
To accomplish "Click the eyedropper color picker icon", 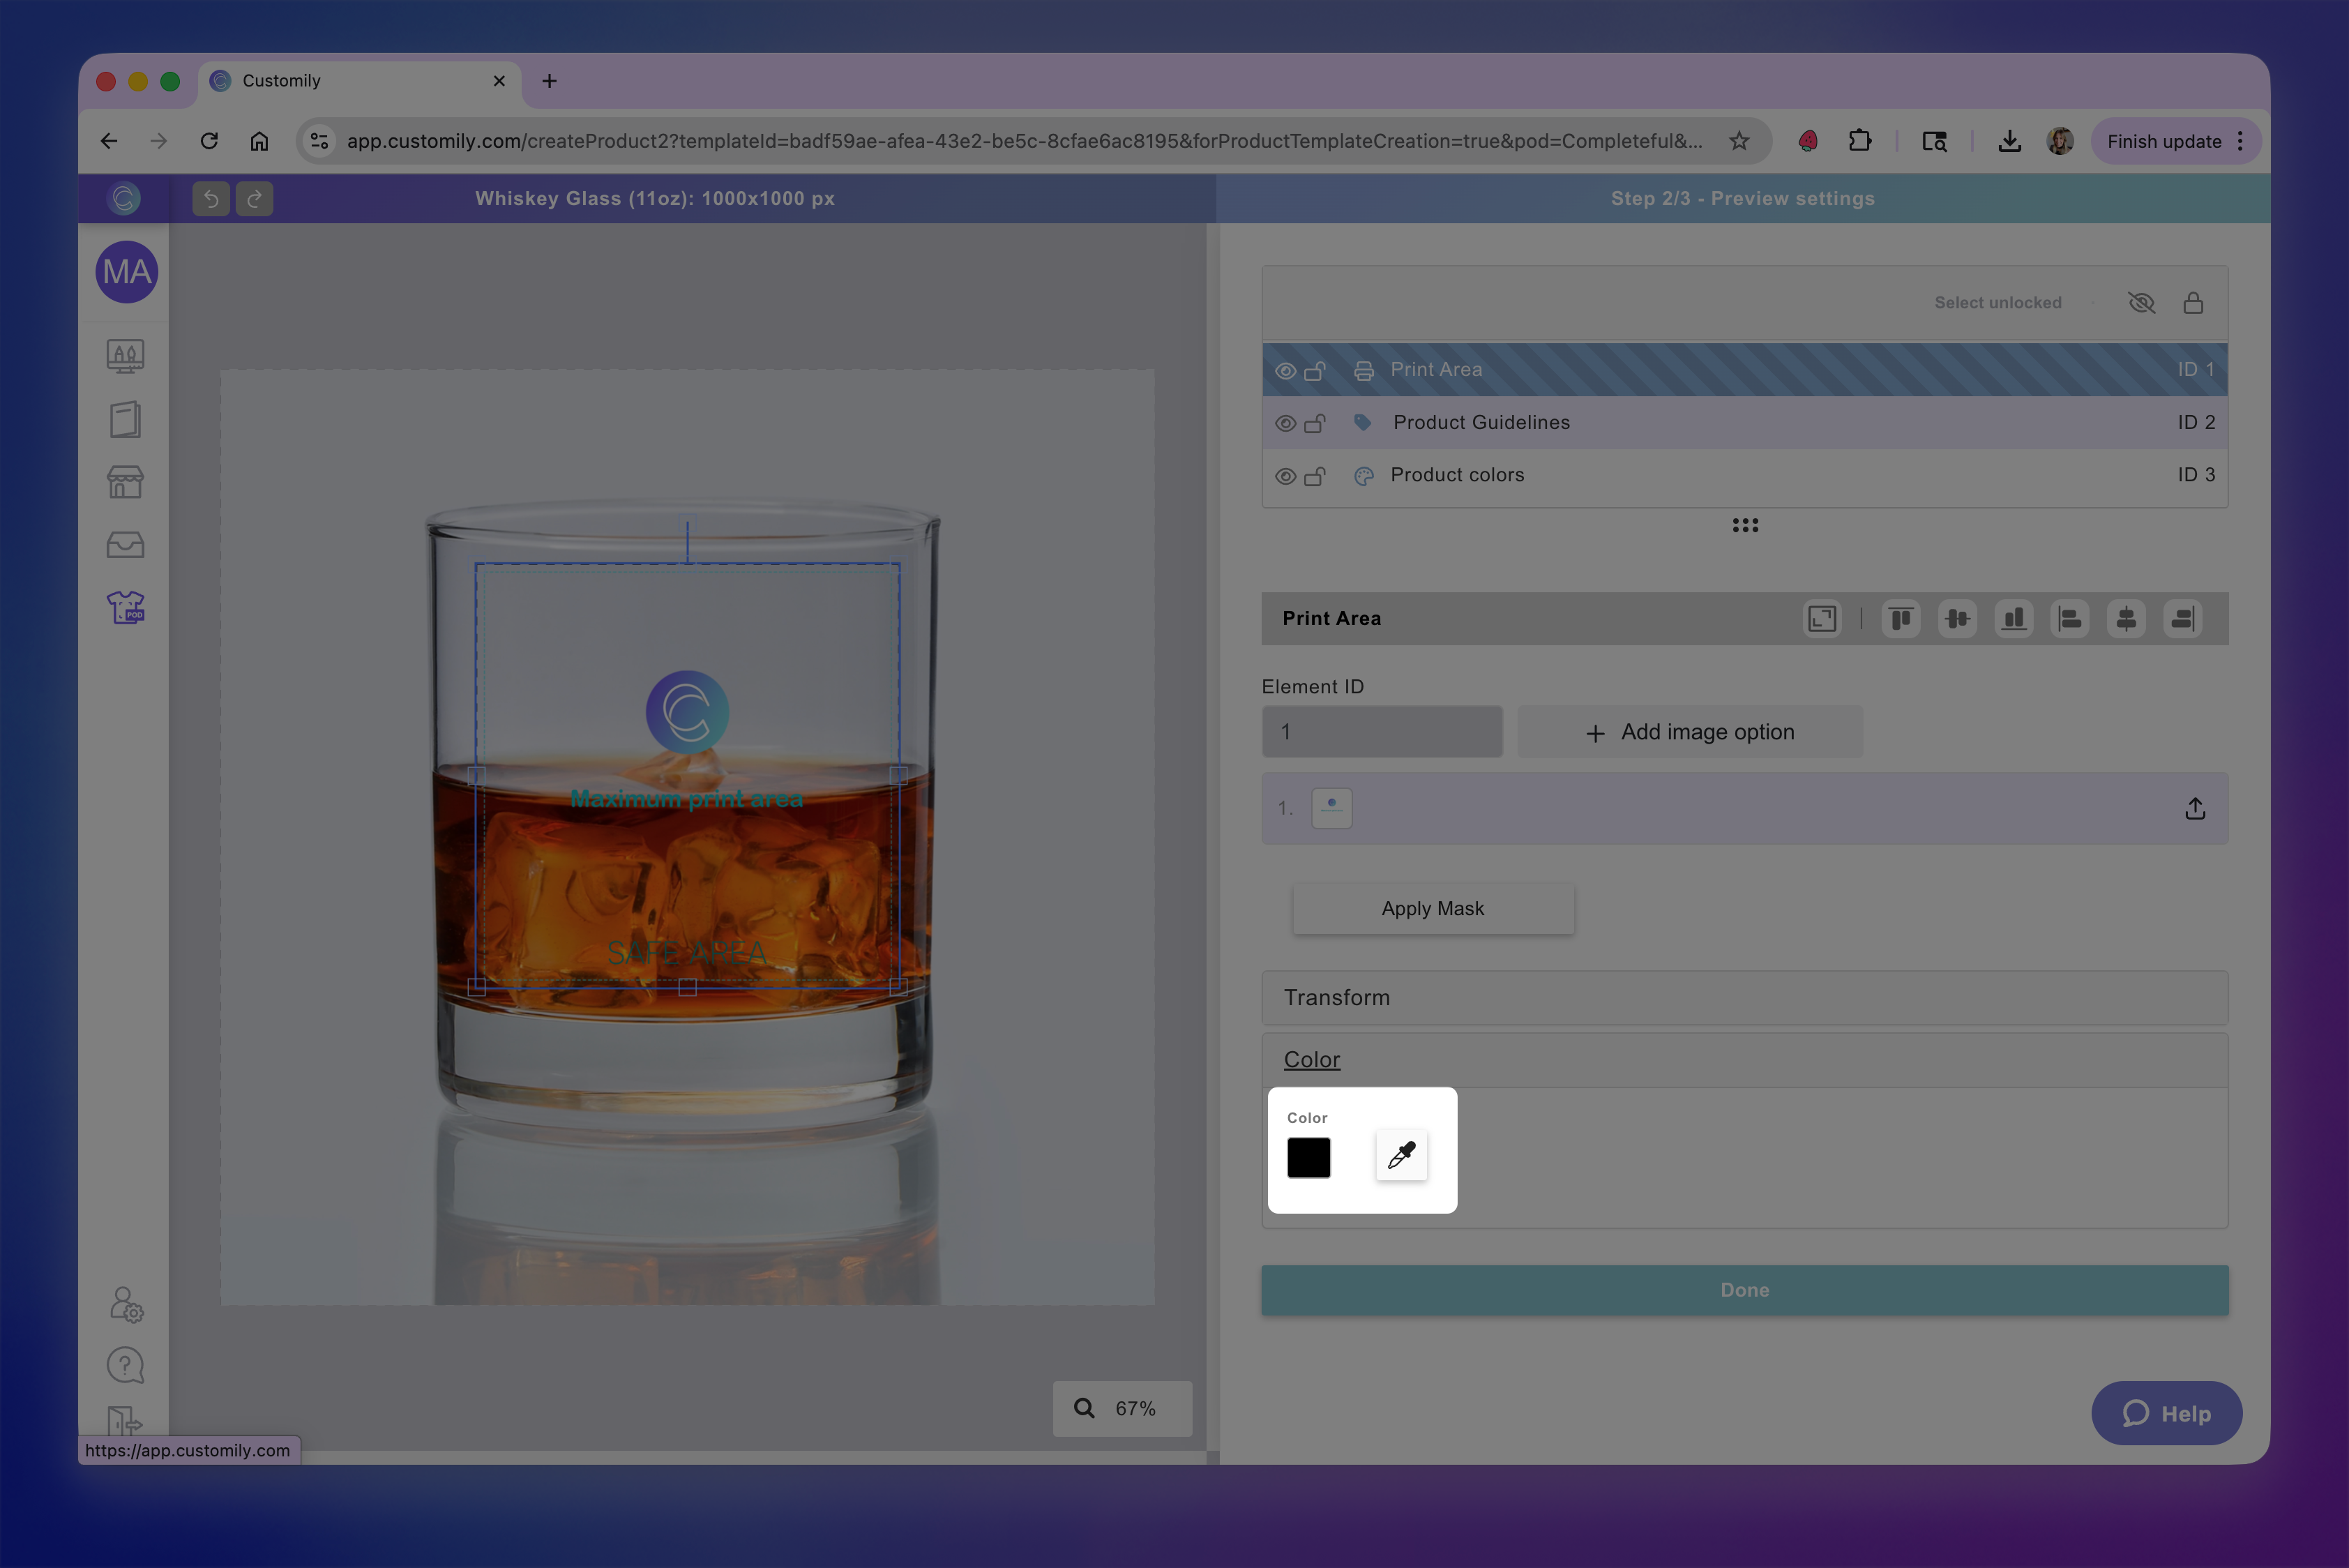I will [1401, 1156].
